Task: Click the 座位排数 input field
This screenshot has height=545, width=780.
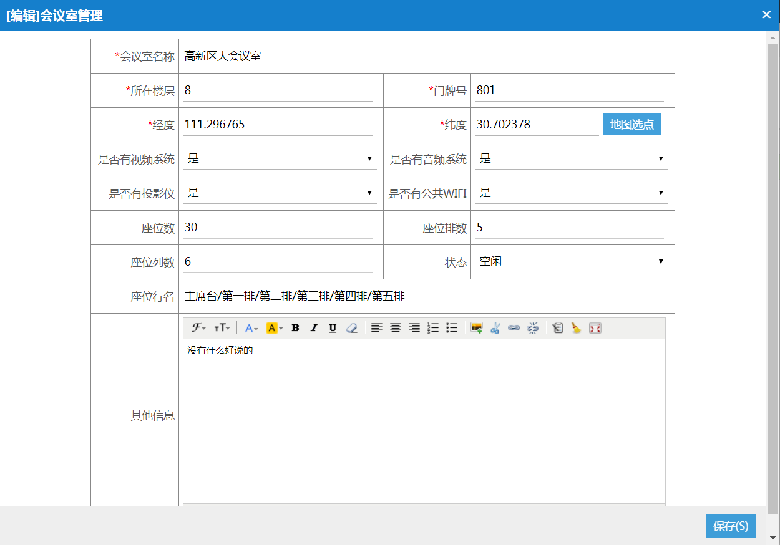Action: point(569,228)
